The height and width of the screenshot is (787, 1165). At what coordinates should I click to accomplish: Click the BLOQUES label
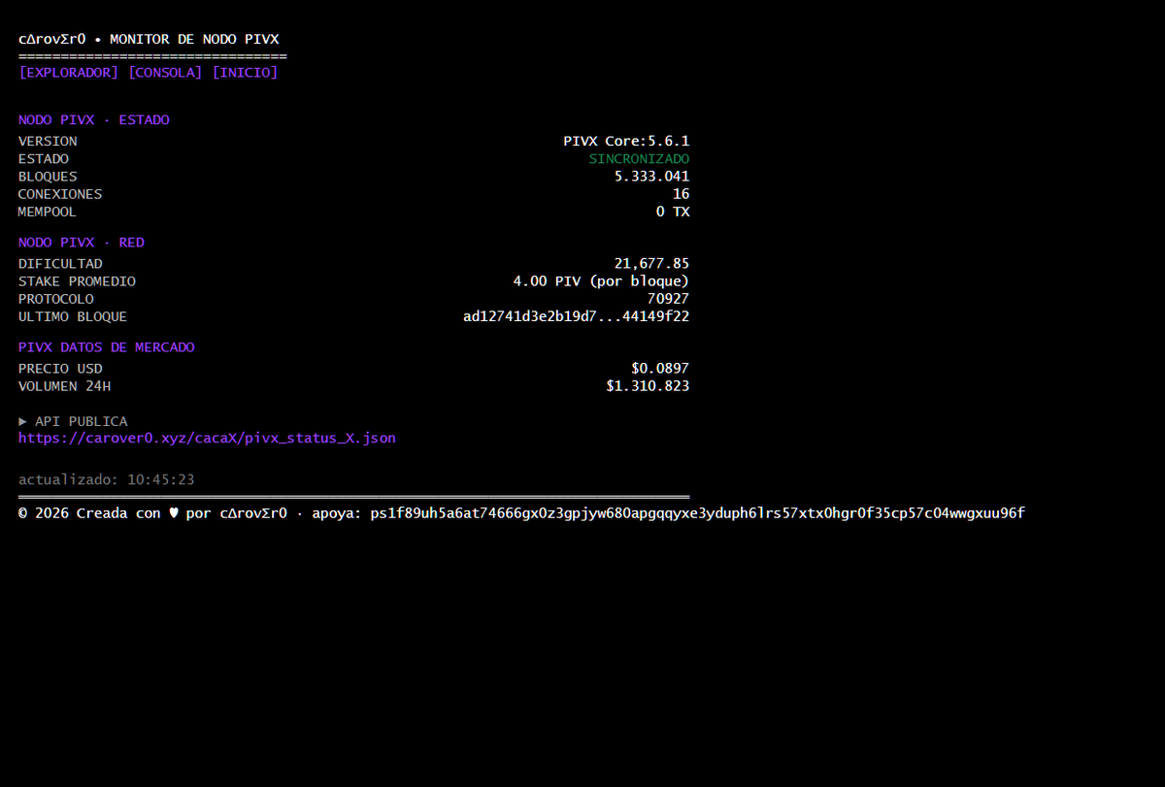48,177
